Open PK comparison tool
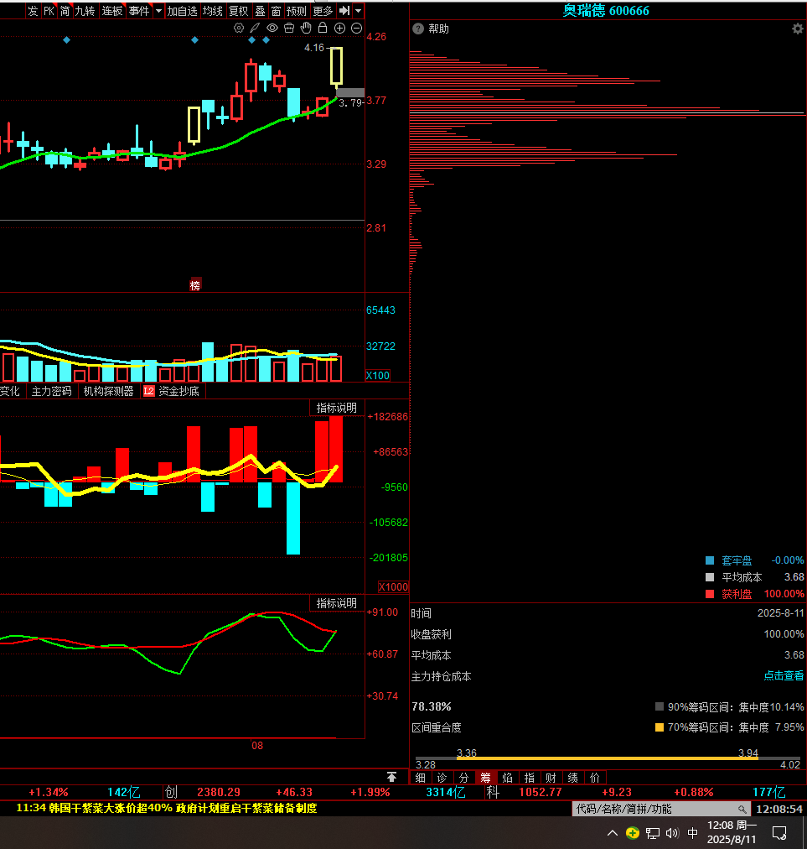 (x=49, y=11)
